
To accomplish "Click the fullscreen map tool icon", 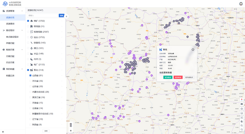I will (x=242, y=118).
